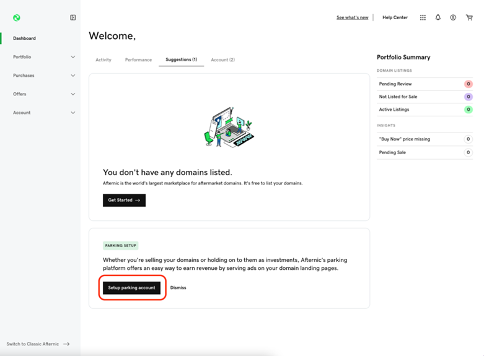Open the Offers sidebar item

(19, 94)
